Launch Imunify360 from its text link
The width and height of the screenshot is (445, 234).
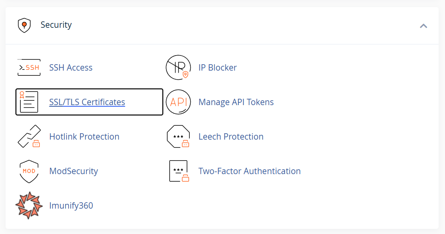71,206
